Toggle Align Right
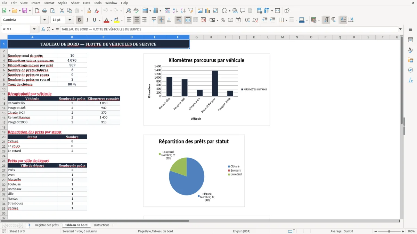The width and height of the screenshot is (417, 234). 145,20
